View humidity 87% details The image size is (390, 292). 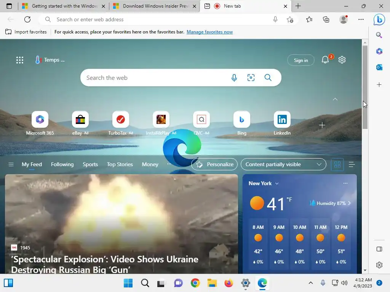coord(330,203)
